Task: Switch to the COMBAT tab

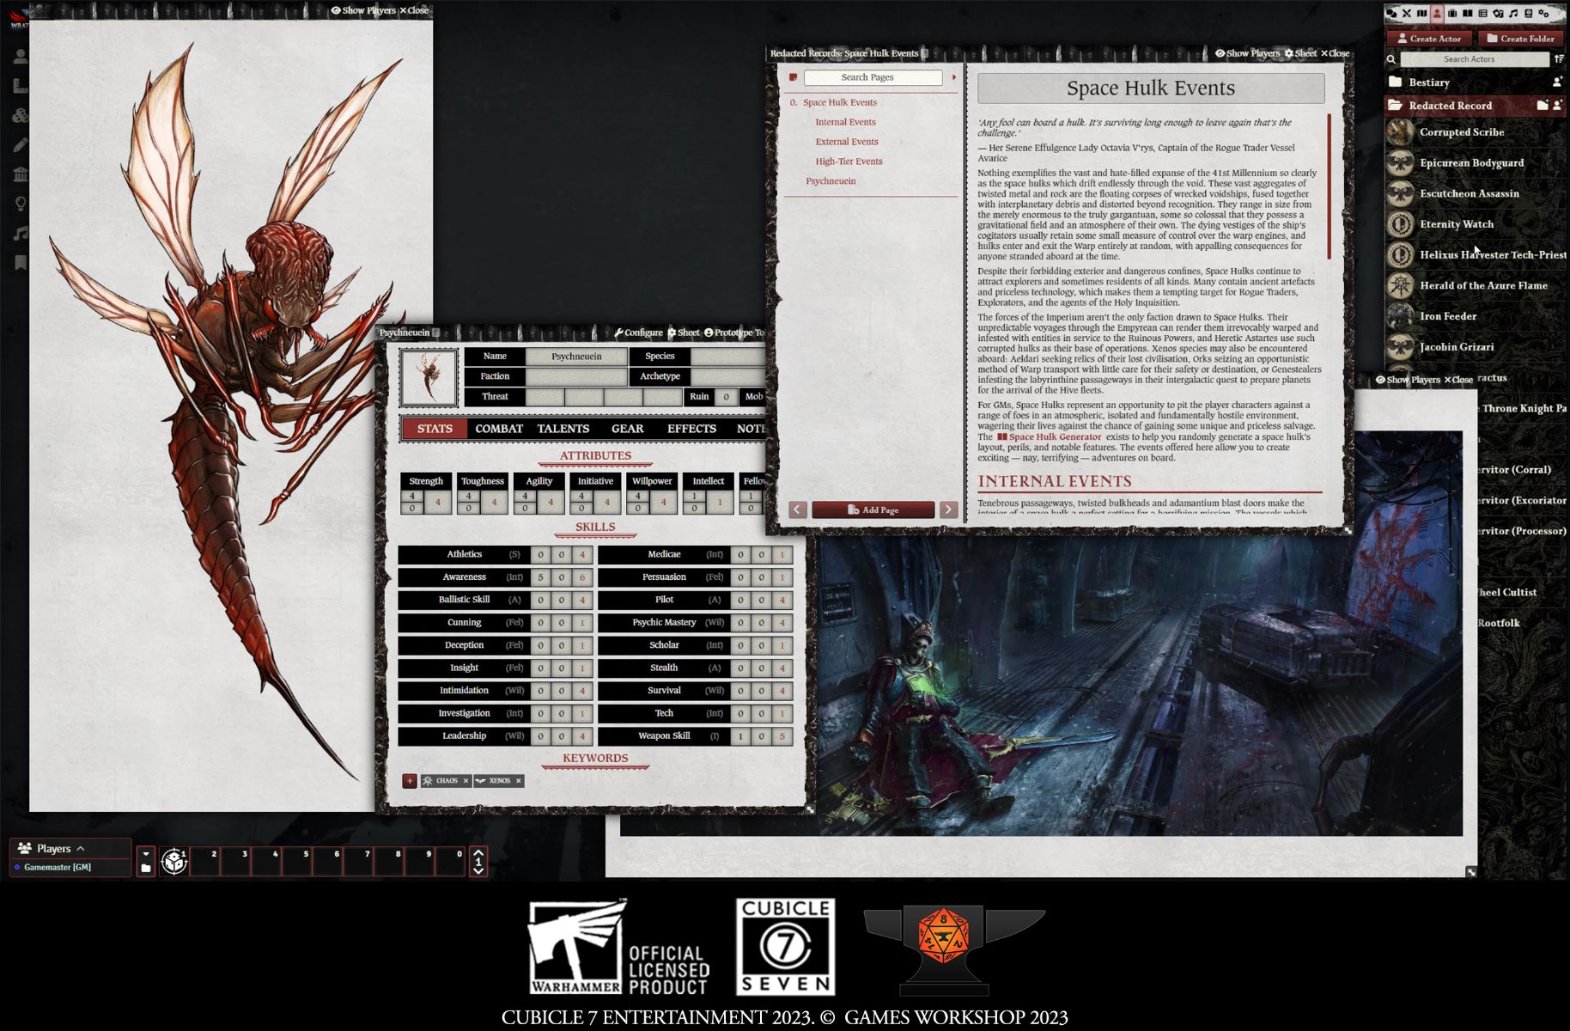Action: pyautogui.click(x=499, y=429)
